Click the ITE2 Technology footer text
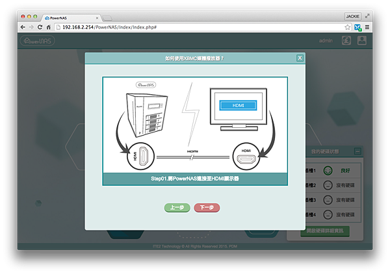390x274 pixels. tap(195, 247)
